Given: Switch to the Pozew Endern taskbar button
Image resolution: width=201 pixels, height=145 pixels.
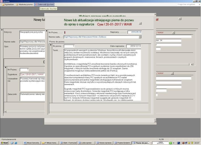Looking at the screenshot, I should tap(123, 143).
